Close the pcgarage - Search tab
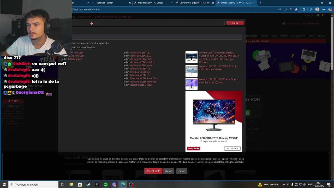Image resolution: width=334 pixels, height=188 pixels. (130, 3)
